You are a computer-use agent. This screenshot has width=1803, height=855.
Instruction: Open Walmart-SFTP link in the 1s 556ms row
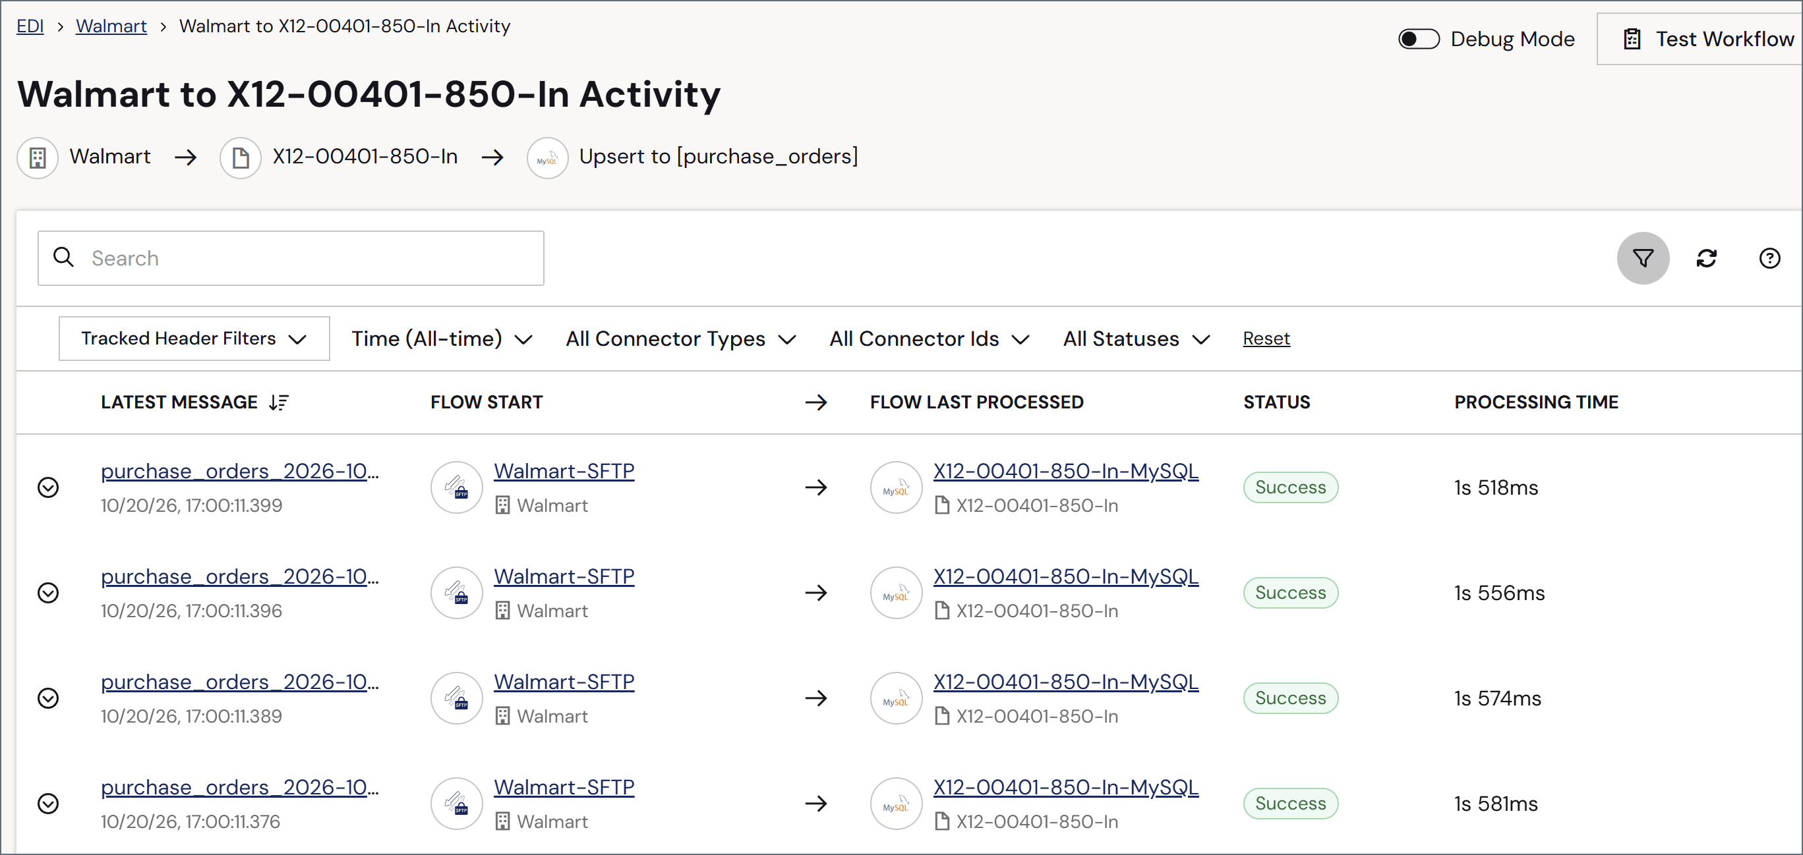564,577
